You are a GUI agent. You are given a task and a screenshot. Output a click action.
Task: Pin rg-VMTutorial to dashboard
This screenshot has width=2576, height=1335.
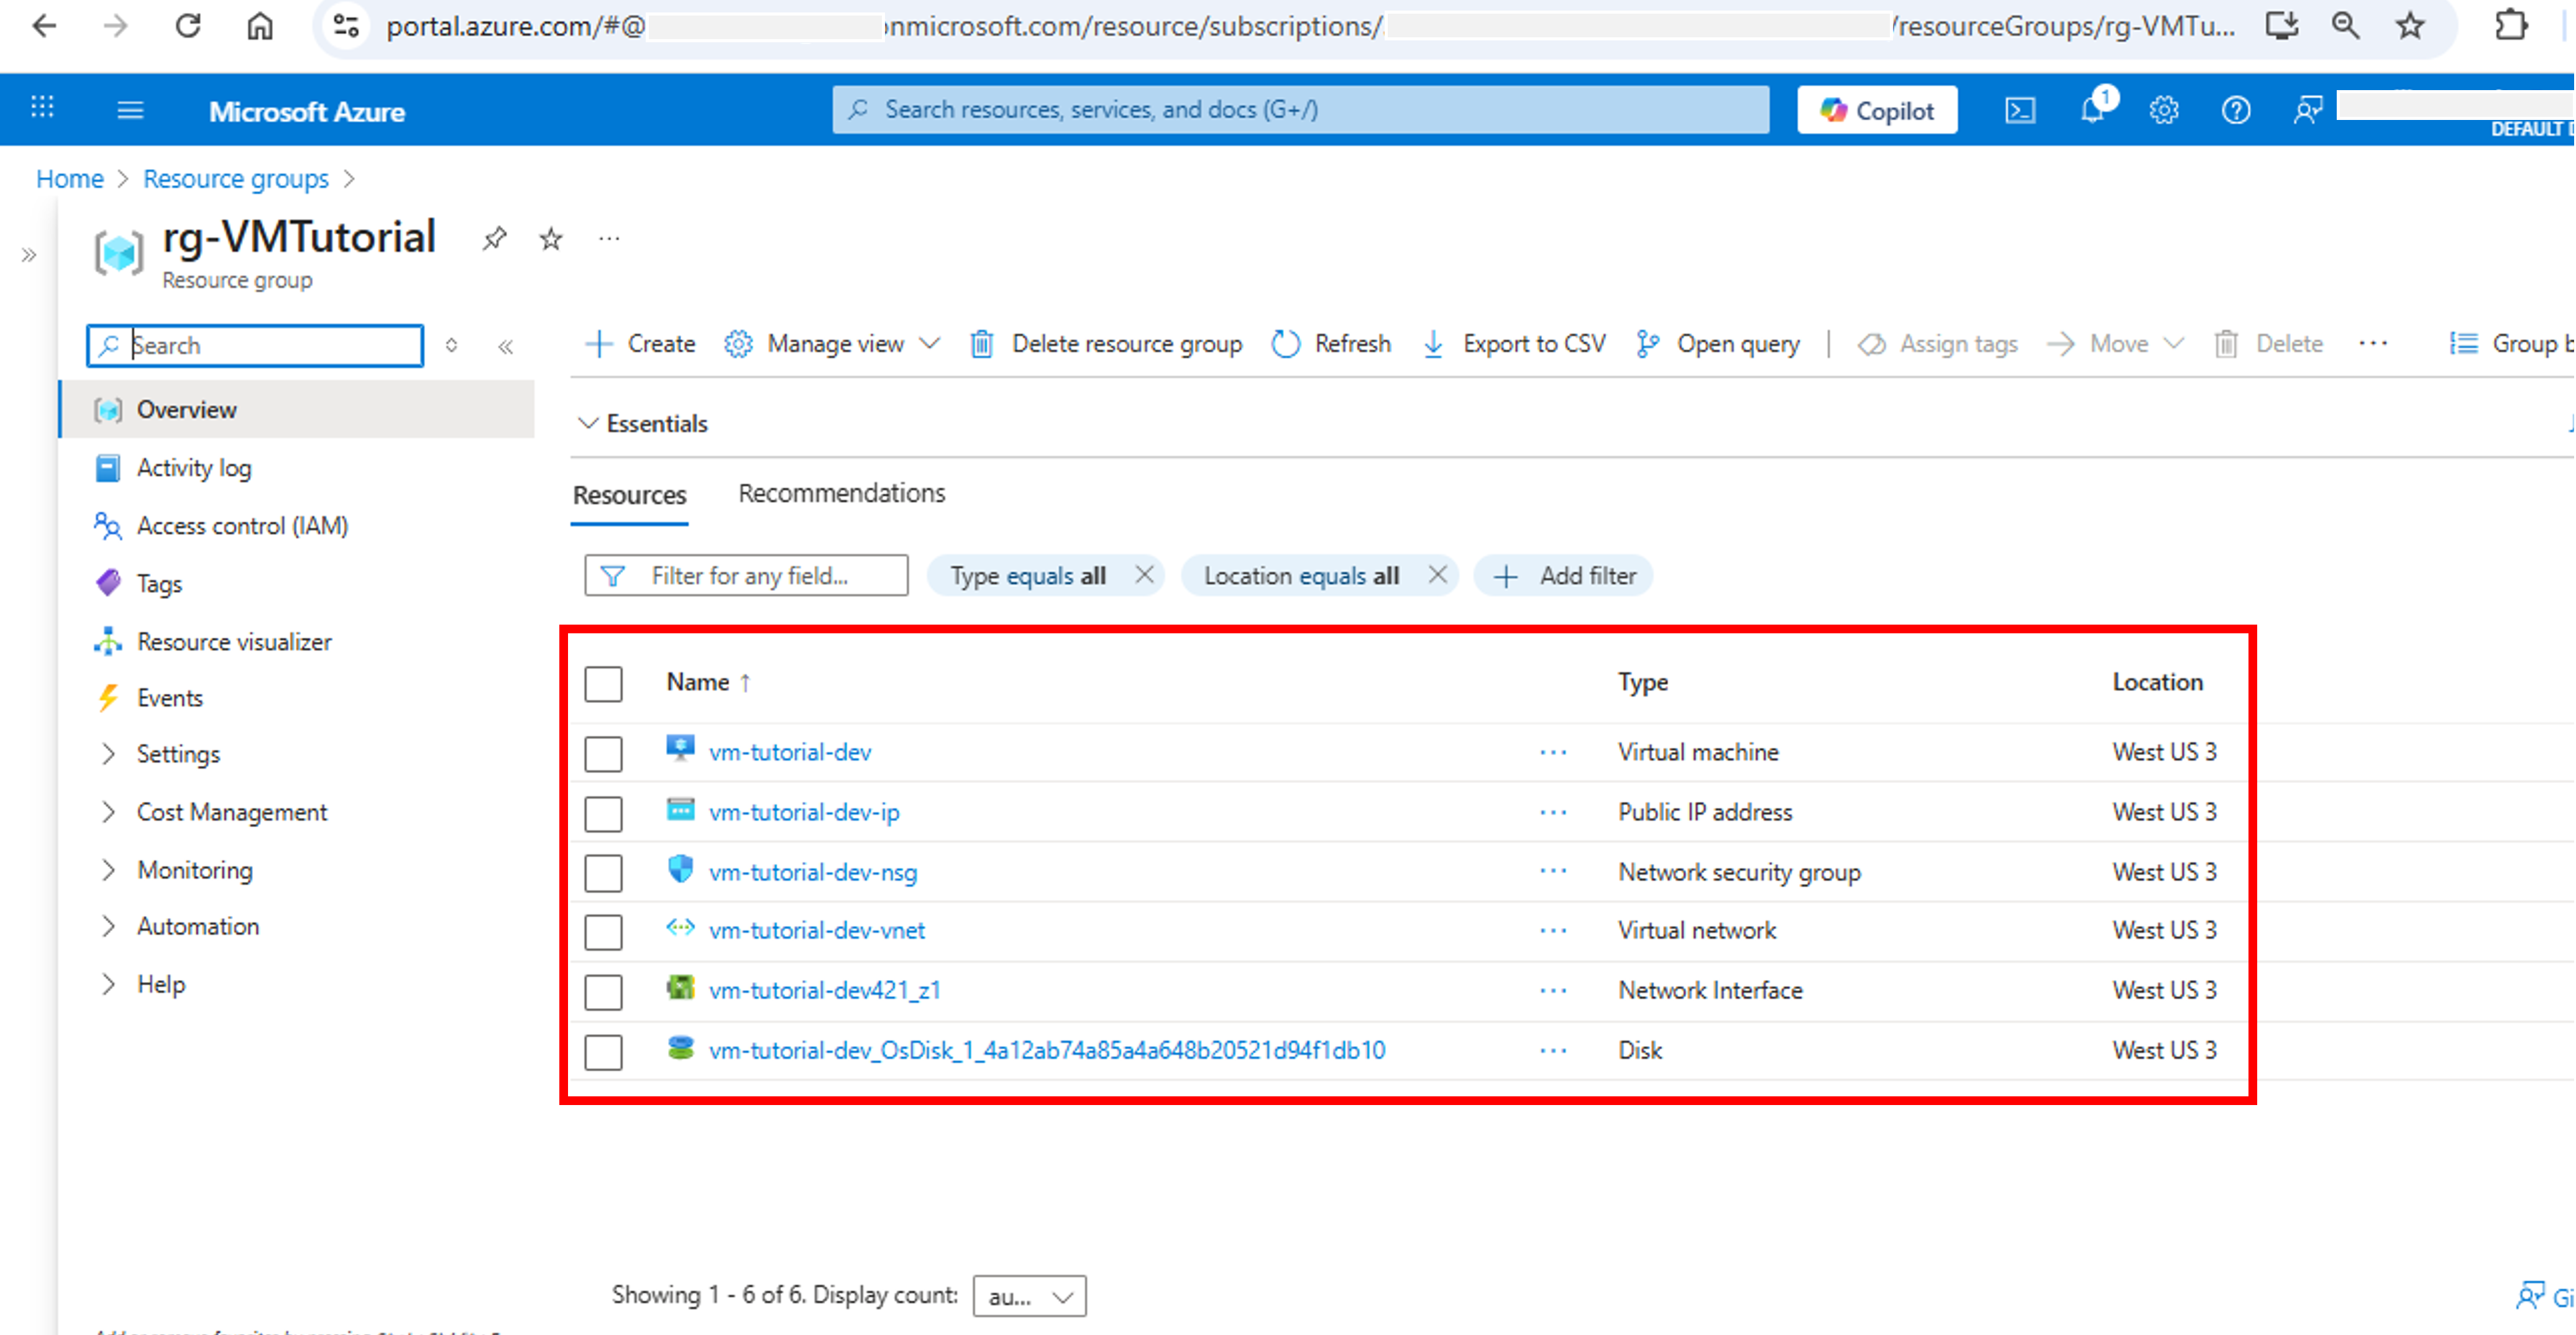click(494, 239)
